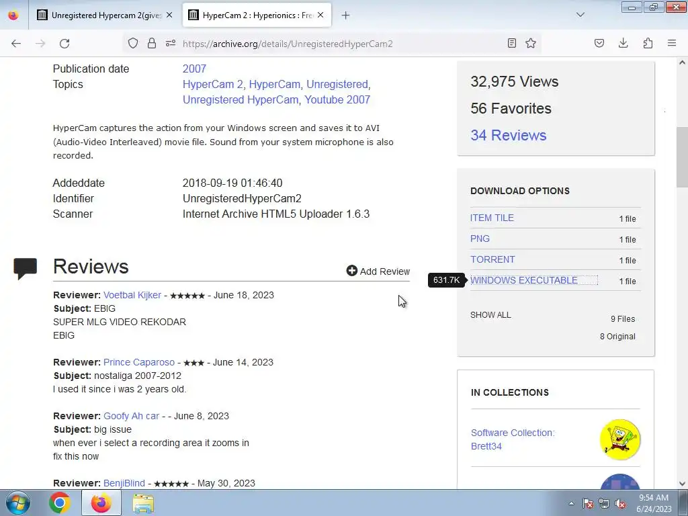Open the tracking protection shield icon

click(x=133, y=43)
